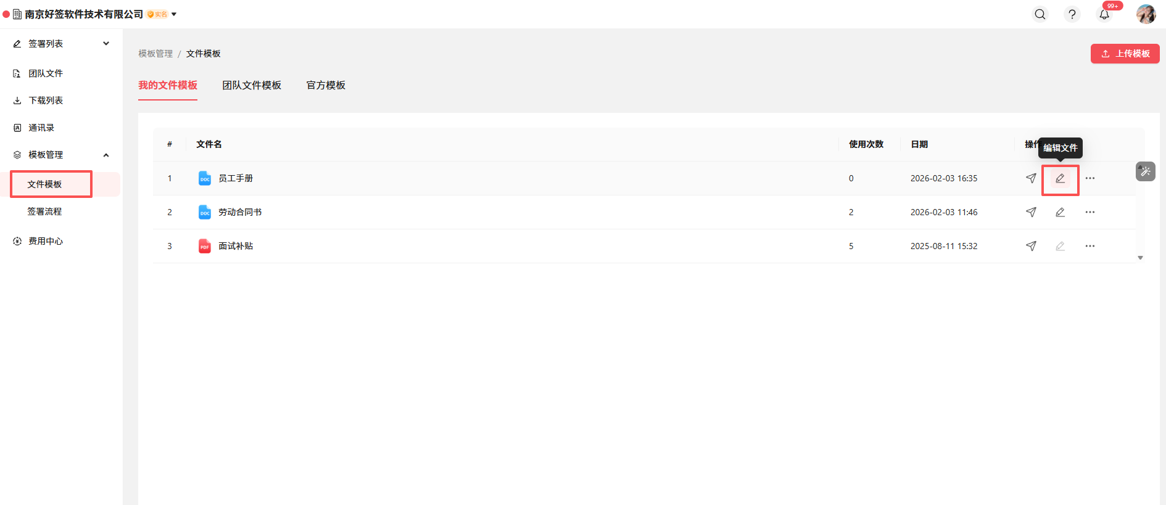Image resolution: width=1166 pixels, height=505 pixels.
Task: Open the help question mark icon
Action: coord(1072,14)
